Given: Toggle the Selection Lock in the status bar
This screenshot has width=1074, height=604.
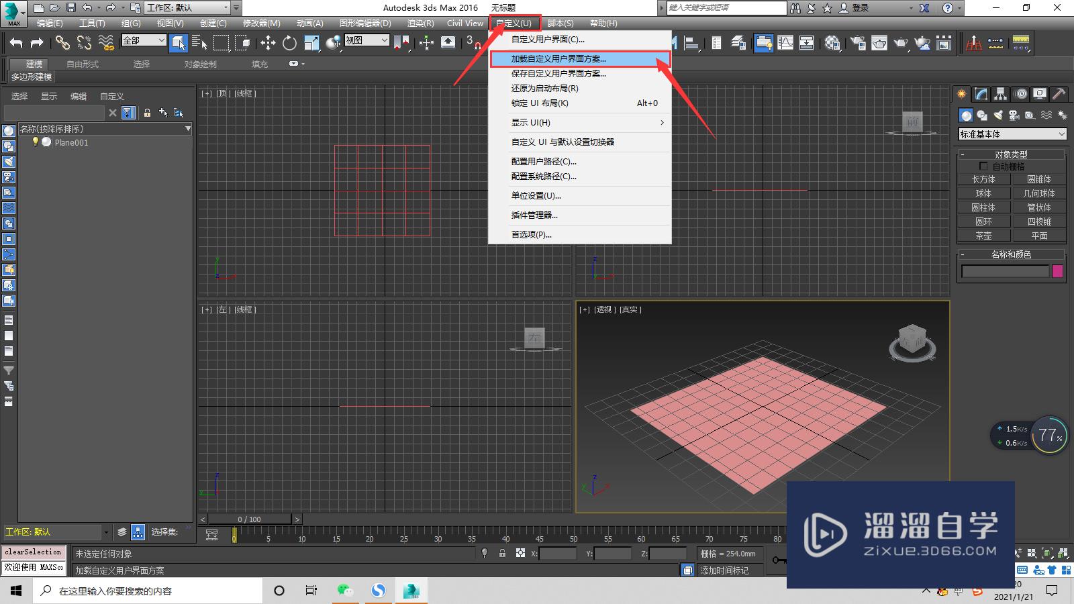Looking at the screenshot, I should click(502, 554).
